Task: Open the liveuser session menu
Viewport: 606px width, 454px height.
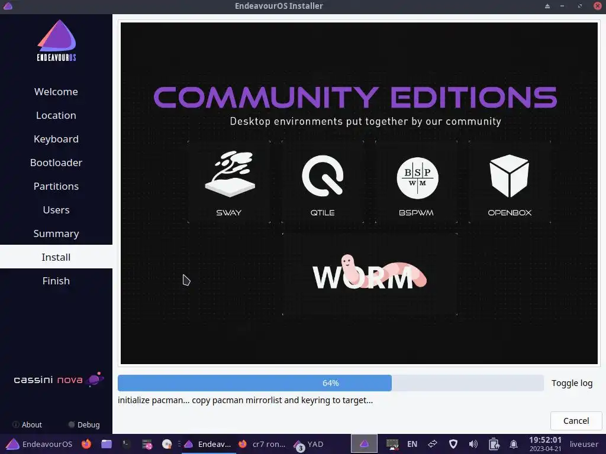Action: pyautogui.click(x=584, y=444)
